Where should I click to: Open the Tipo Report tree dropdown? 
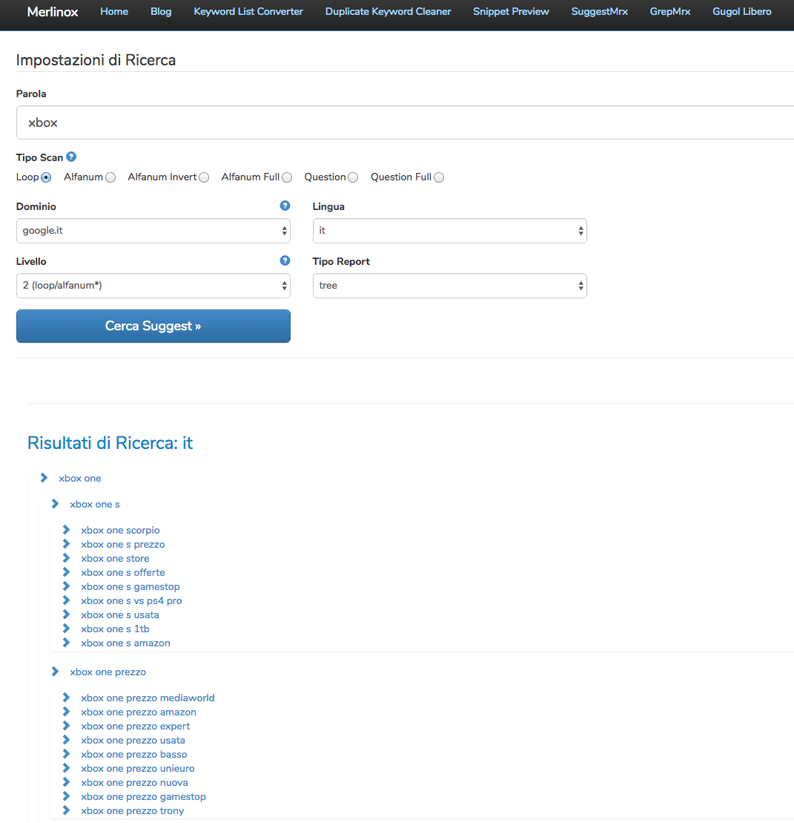coord(449,286)
